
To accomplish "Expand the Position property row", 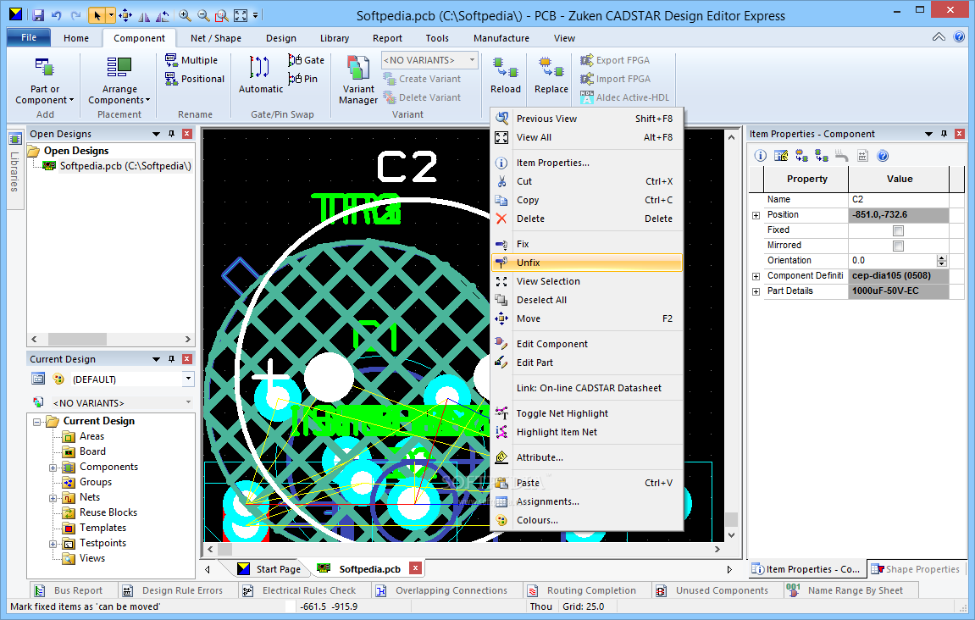I will pos(756,215).
